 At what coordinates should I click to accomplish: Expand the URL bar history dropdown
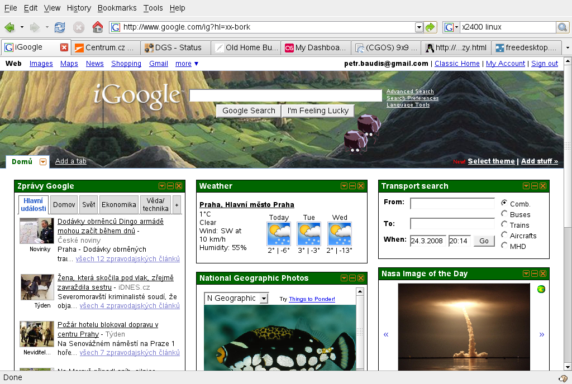[419, 27]
